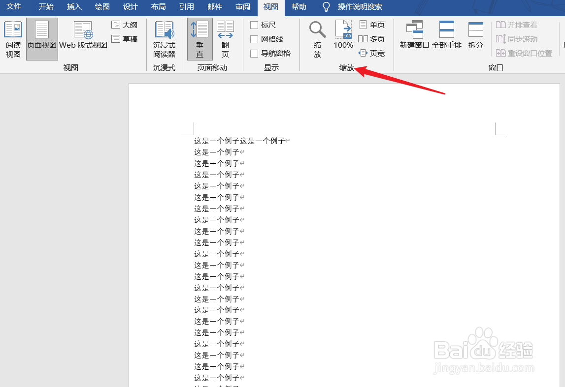This screenshot has width=565, height=387.
Task: Open the 开始 home tab
Action: tap(46, 6)
